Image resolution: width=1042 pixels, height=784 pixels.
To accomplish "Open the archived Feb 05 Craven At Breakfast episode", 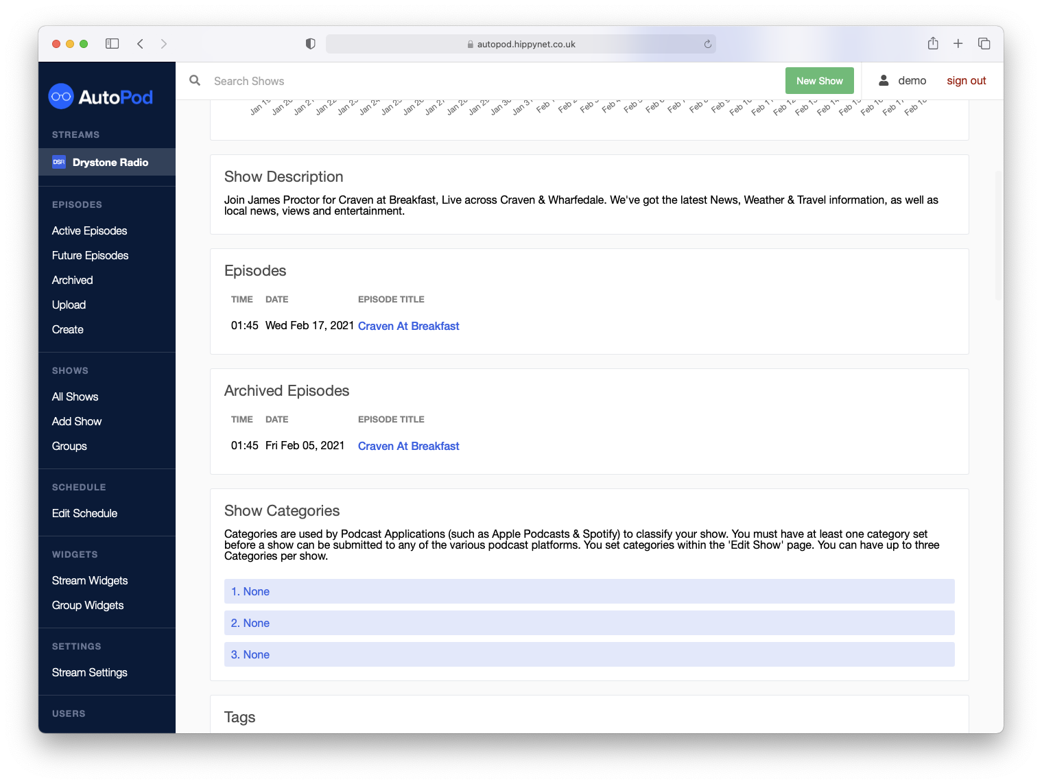I will tap(408, 446).
